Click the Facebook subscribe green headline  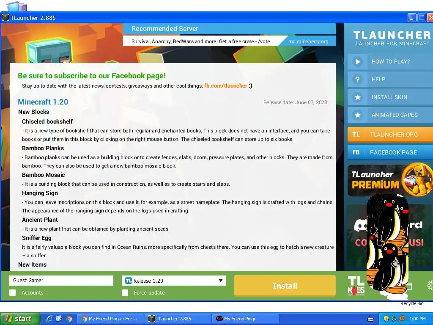[92, 76]
